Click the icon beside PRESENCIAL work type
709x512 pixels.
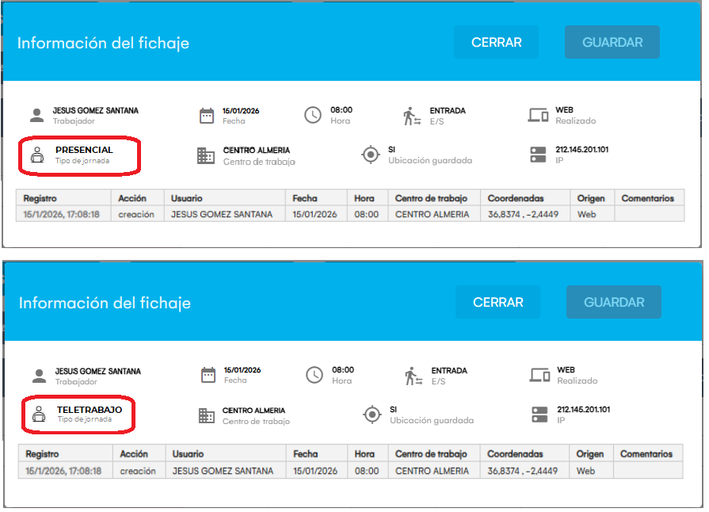click(x=37, y=155)
